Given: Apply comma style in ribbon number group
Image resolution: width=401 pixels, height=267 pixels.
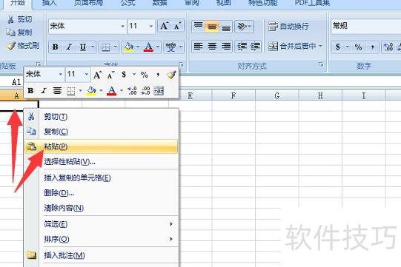Looking at the screenshot, I should (372, 47).
